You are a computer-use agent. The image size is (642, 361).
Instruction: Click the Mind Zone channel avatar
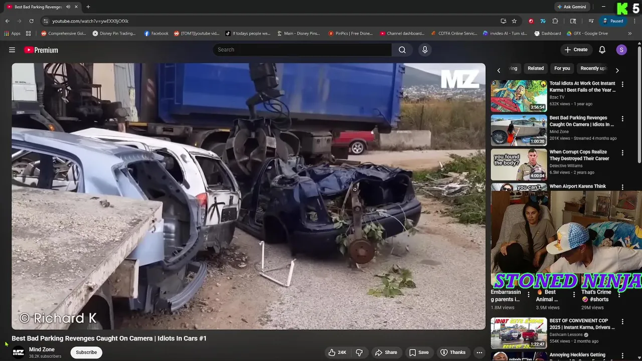coord(18,352)
